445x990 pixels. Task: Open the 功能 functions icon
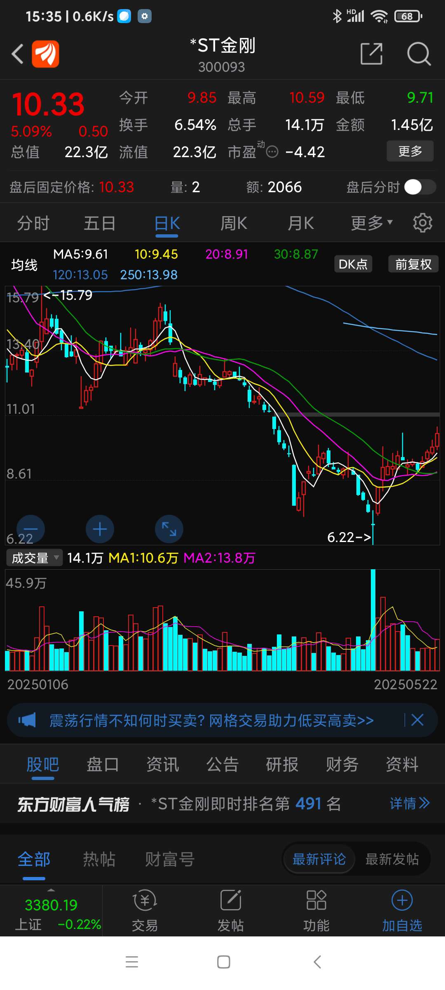(x=316, y=911)
